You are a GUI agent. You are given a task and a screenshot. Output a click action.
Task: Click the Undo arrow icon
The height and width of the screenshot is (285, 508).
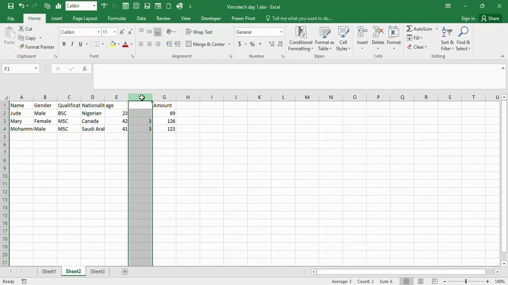pos(21,6)
